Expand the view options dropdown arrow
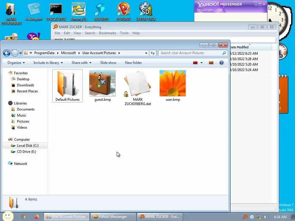The height and width of the screenshot is (221, 295). pyautogui.click(x=201, y=63)
